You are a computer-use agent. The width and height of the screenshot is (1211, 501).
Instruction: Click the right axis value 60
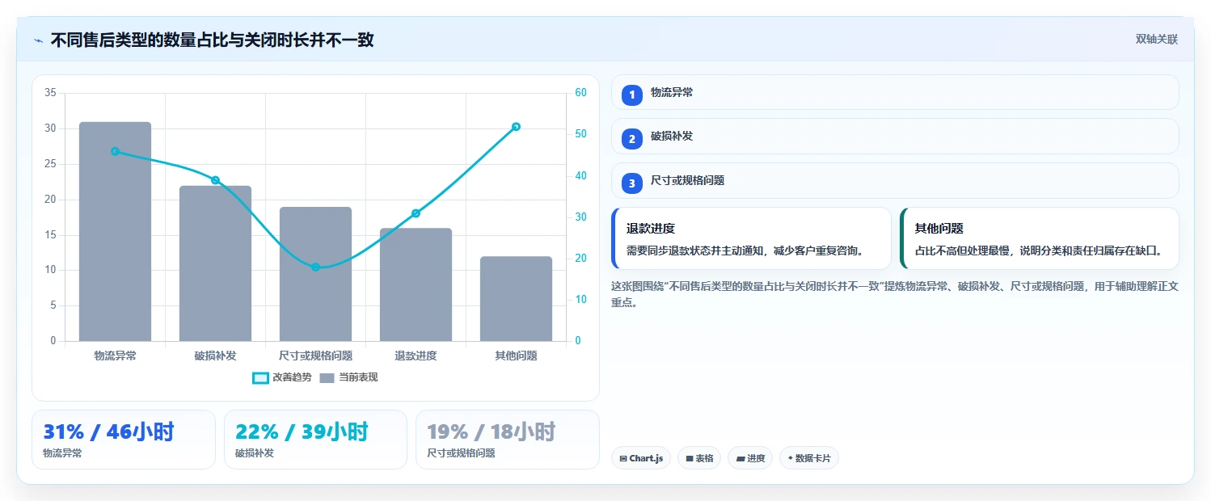click(x=580, y=93)
